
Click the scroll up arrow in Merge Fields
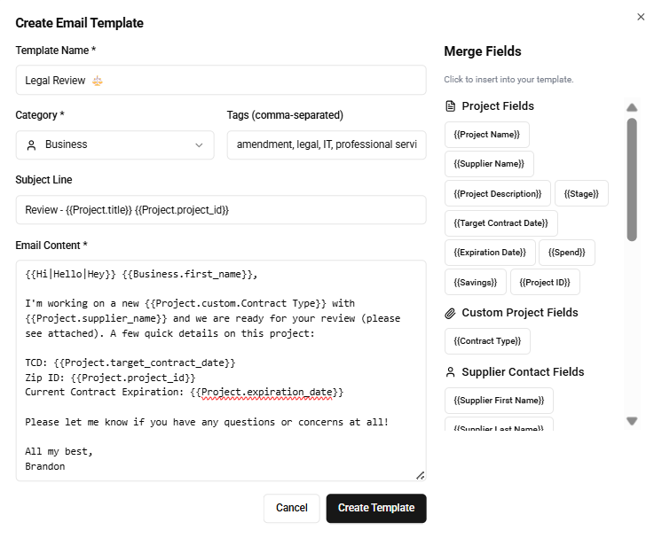[632, 108]
